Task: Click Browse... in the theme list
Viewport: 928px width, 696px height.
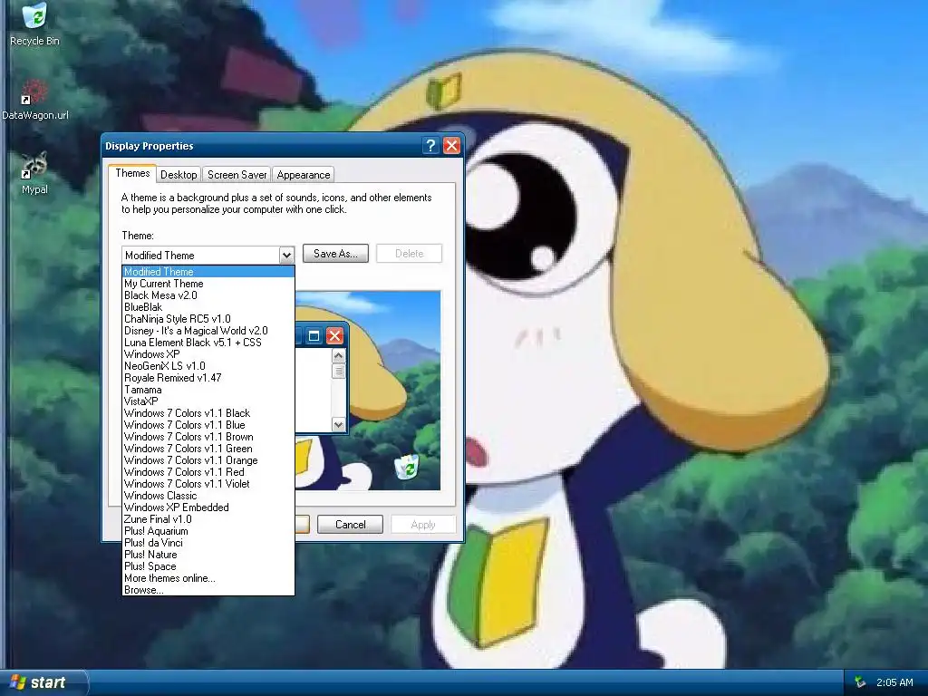Action: pyautogui.click(x=208, y=590)
